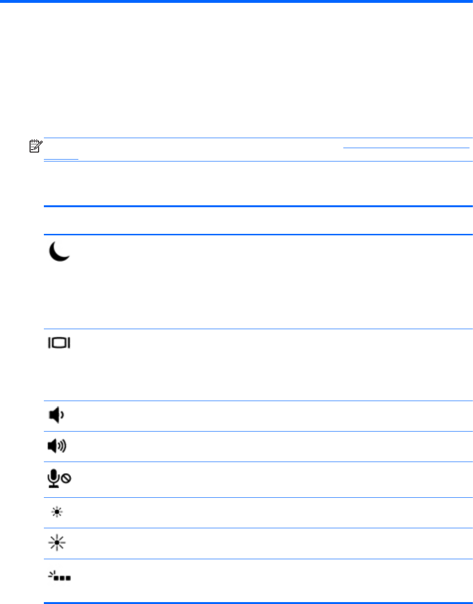Click the notepad note icon
The width and height of the screenshot is (473, 604).
pyautogui.click(x=36, y=146)
